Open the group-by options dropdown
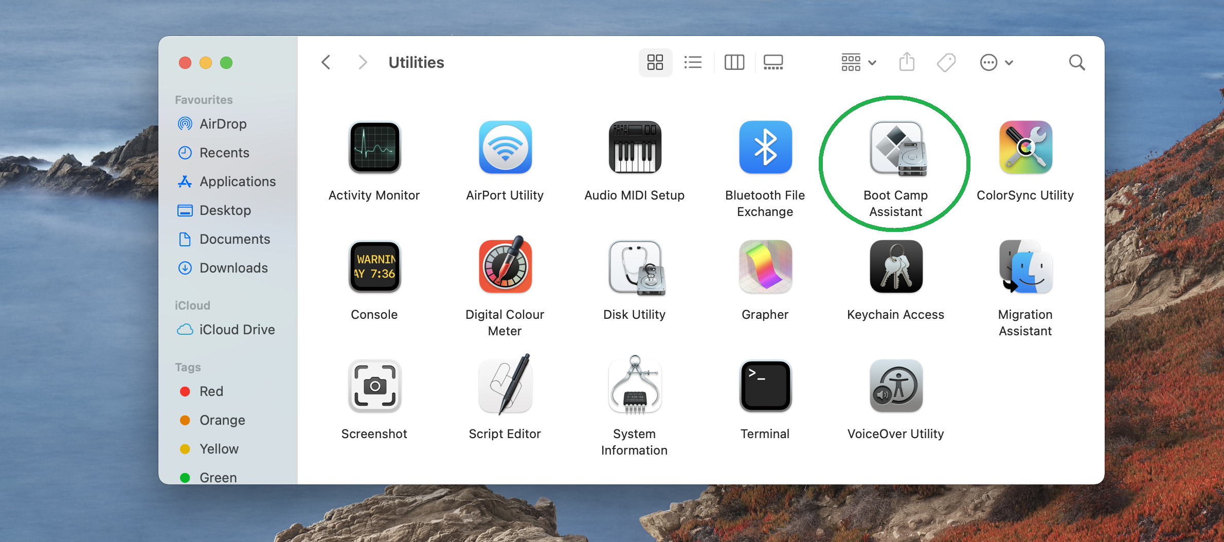Image resolution: width=1224 pixels, height=542 pixels. tap(859, 63)
